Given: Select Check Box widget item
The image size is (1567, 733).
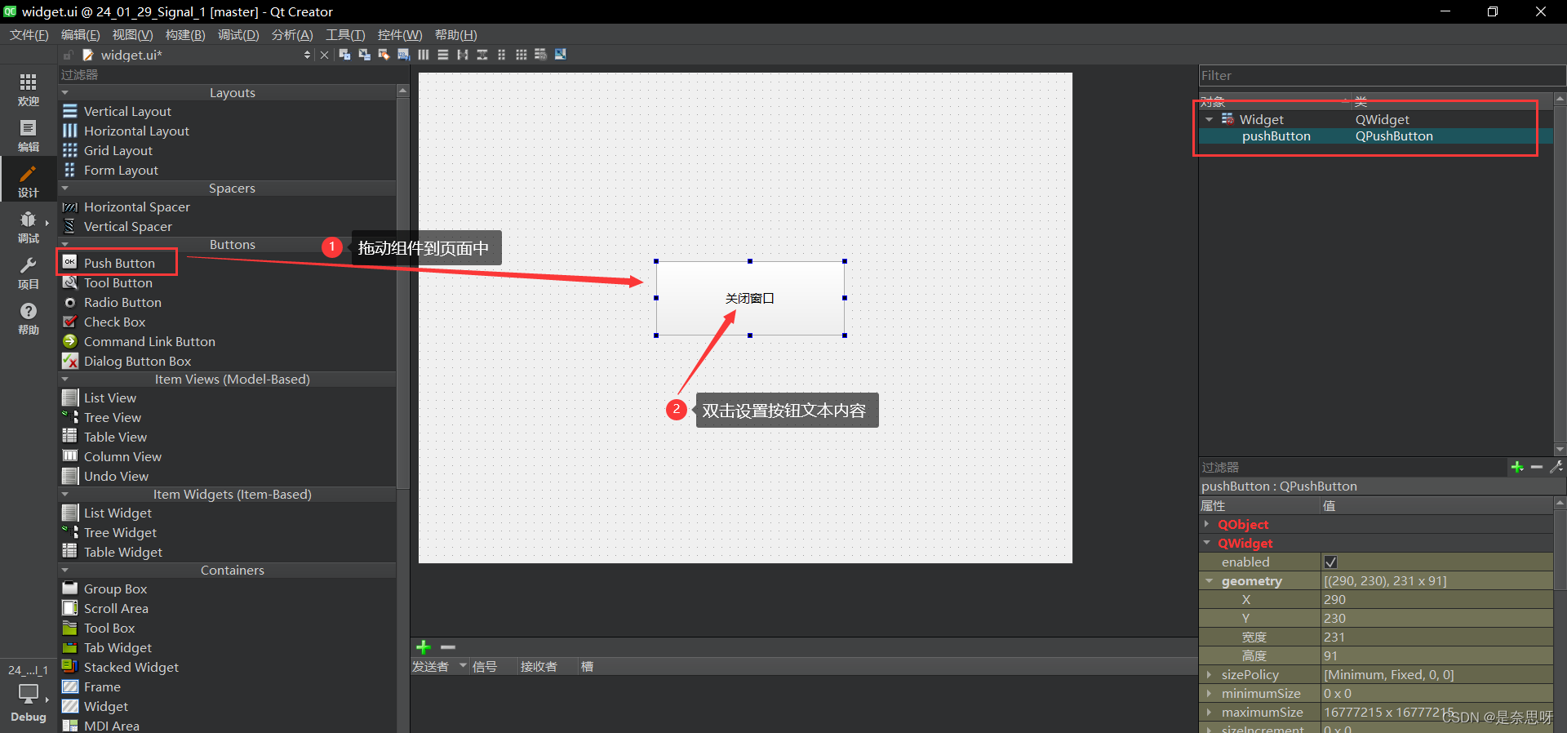Looking at the screenshot, I should (114, 322).
